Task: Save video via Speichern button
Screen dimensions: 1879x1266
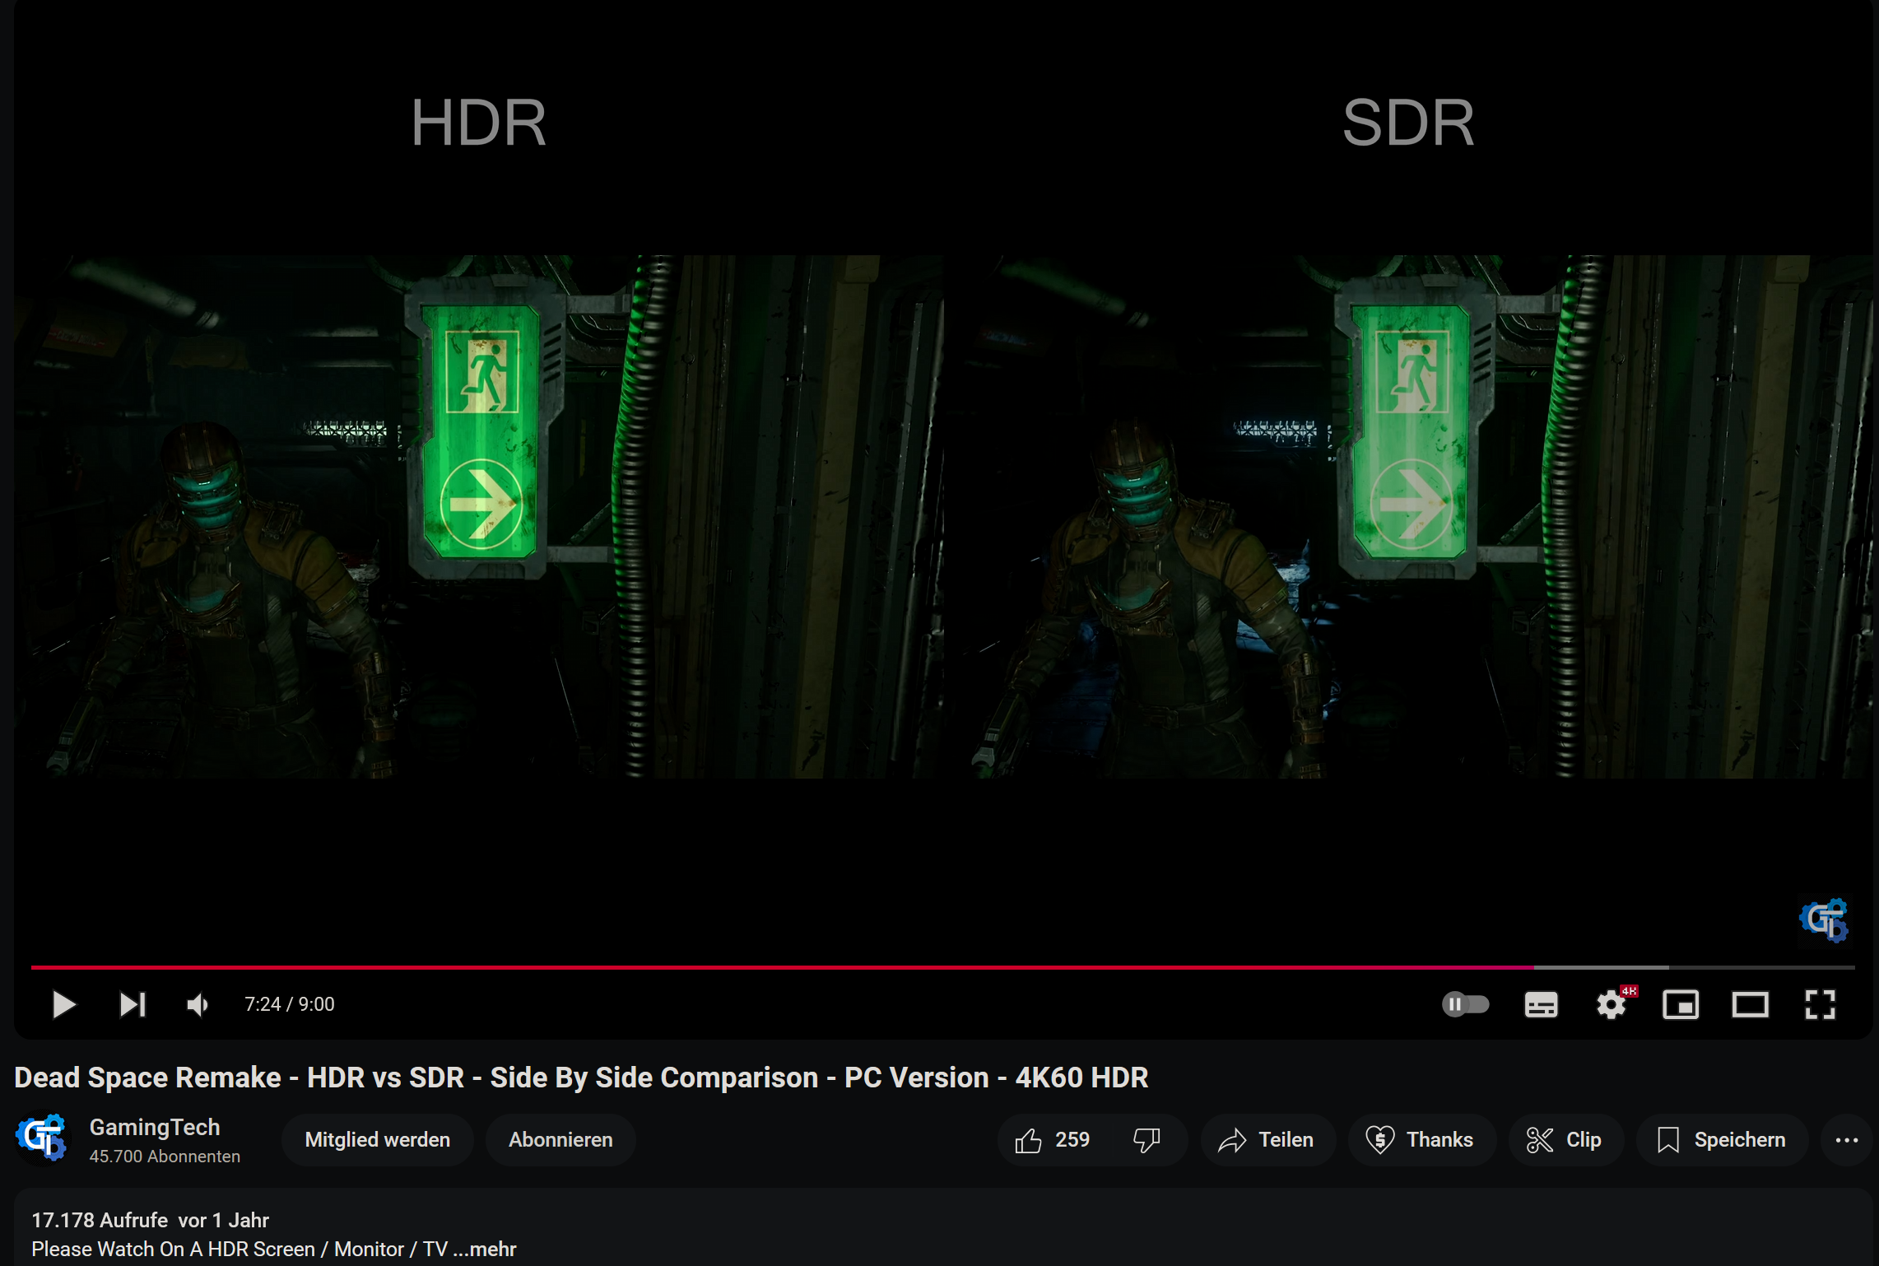Action: click(x=1722, y=1140)
